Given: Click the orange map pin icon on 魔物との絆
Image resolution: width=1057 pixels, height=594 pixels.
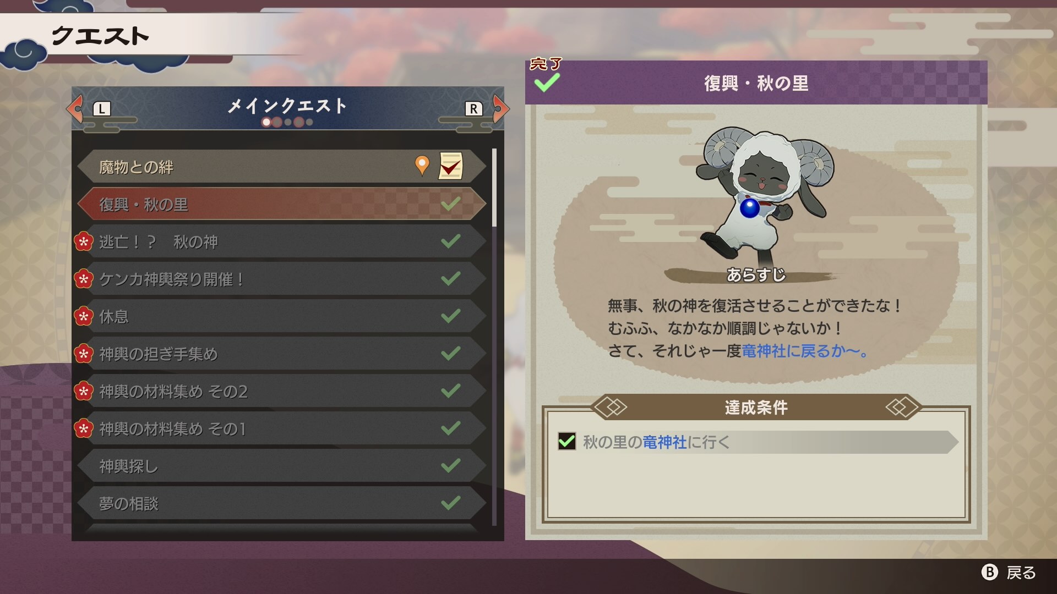Looking at the screenshot, I should (422, 165).
